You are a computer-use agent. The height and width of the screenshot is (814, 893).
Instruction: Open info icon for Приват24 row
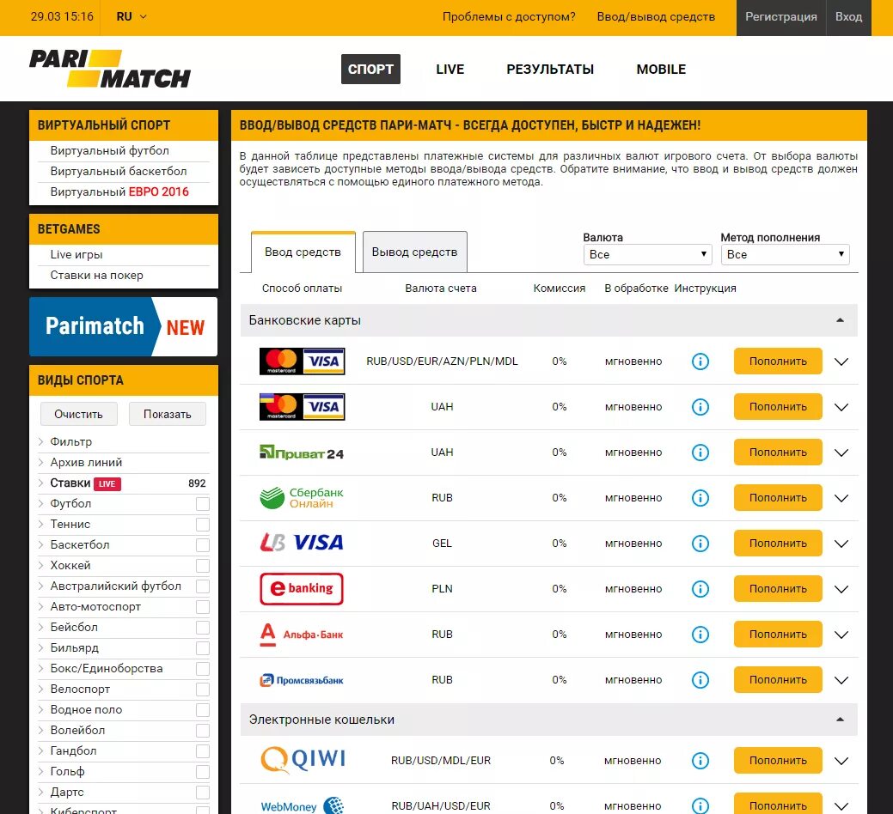tap(700, 453)
